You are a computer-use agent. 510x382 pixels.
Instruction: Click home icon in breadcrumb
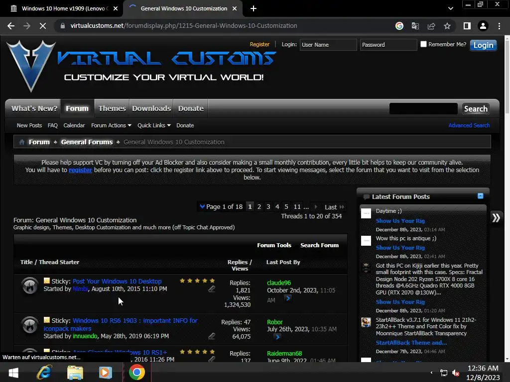[x=22, y=142]
